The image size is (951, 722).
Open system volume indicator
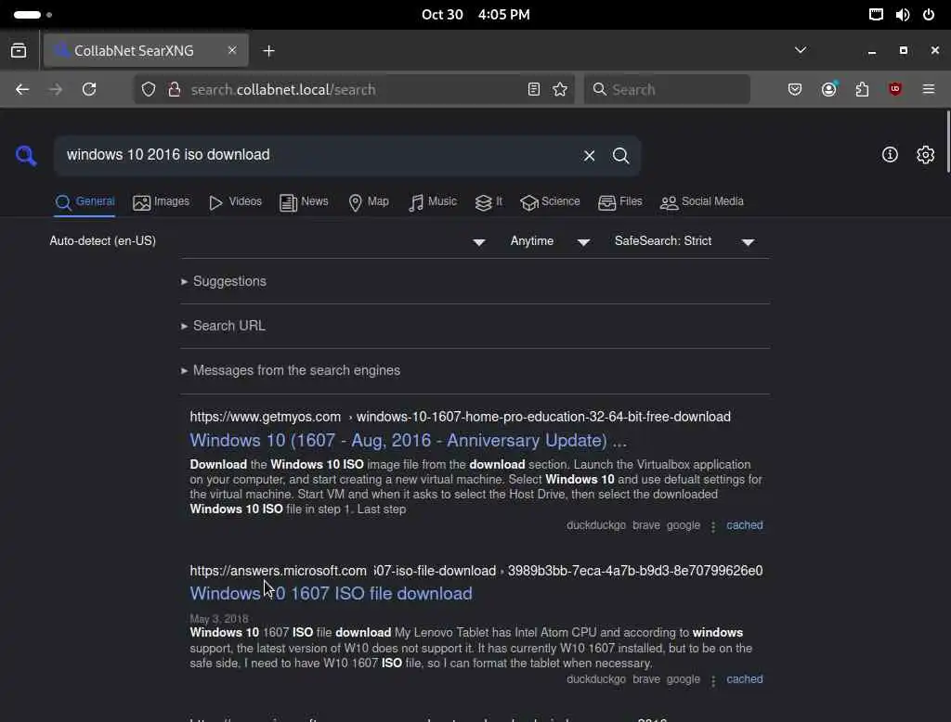903,15
